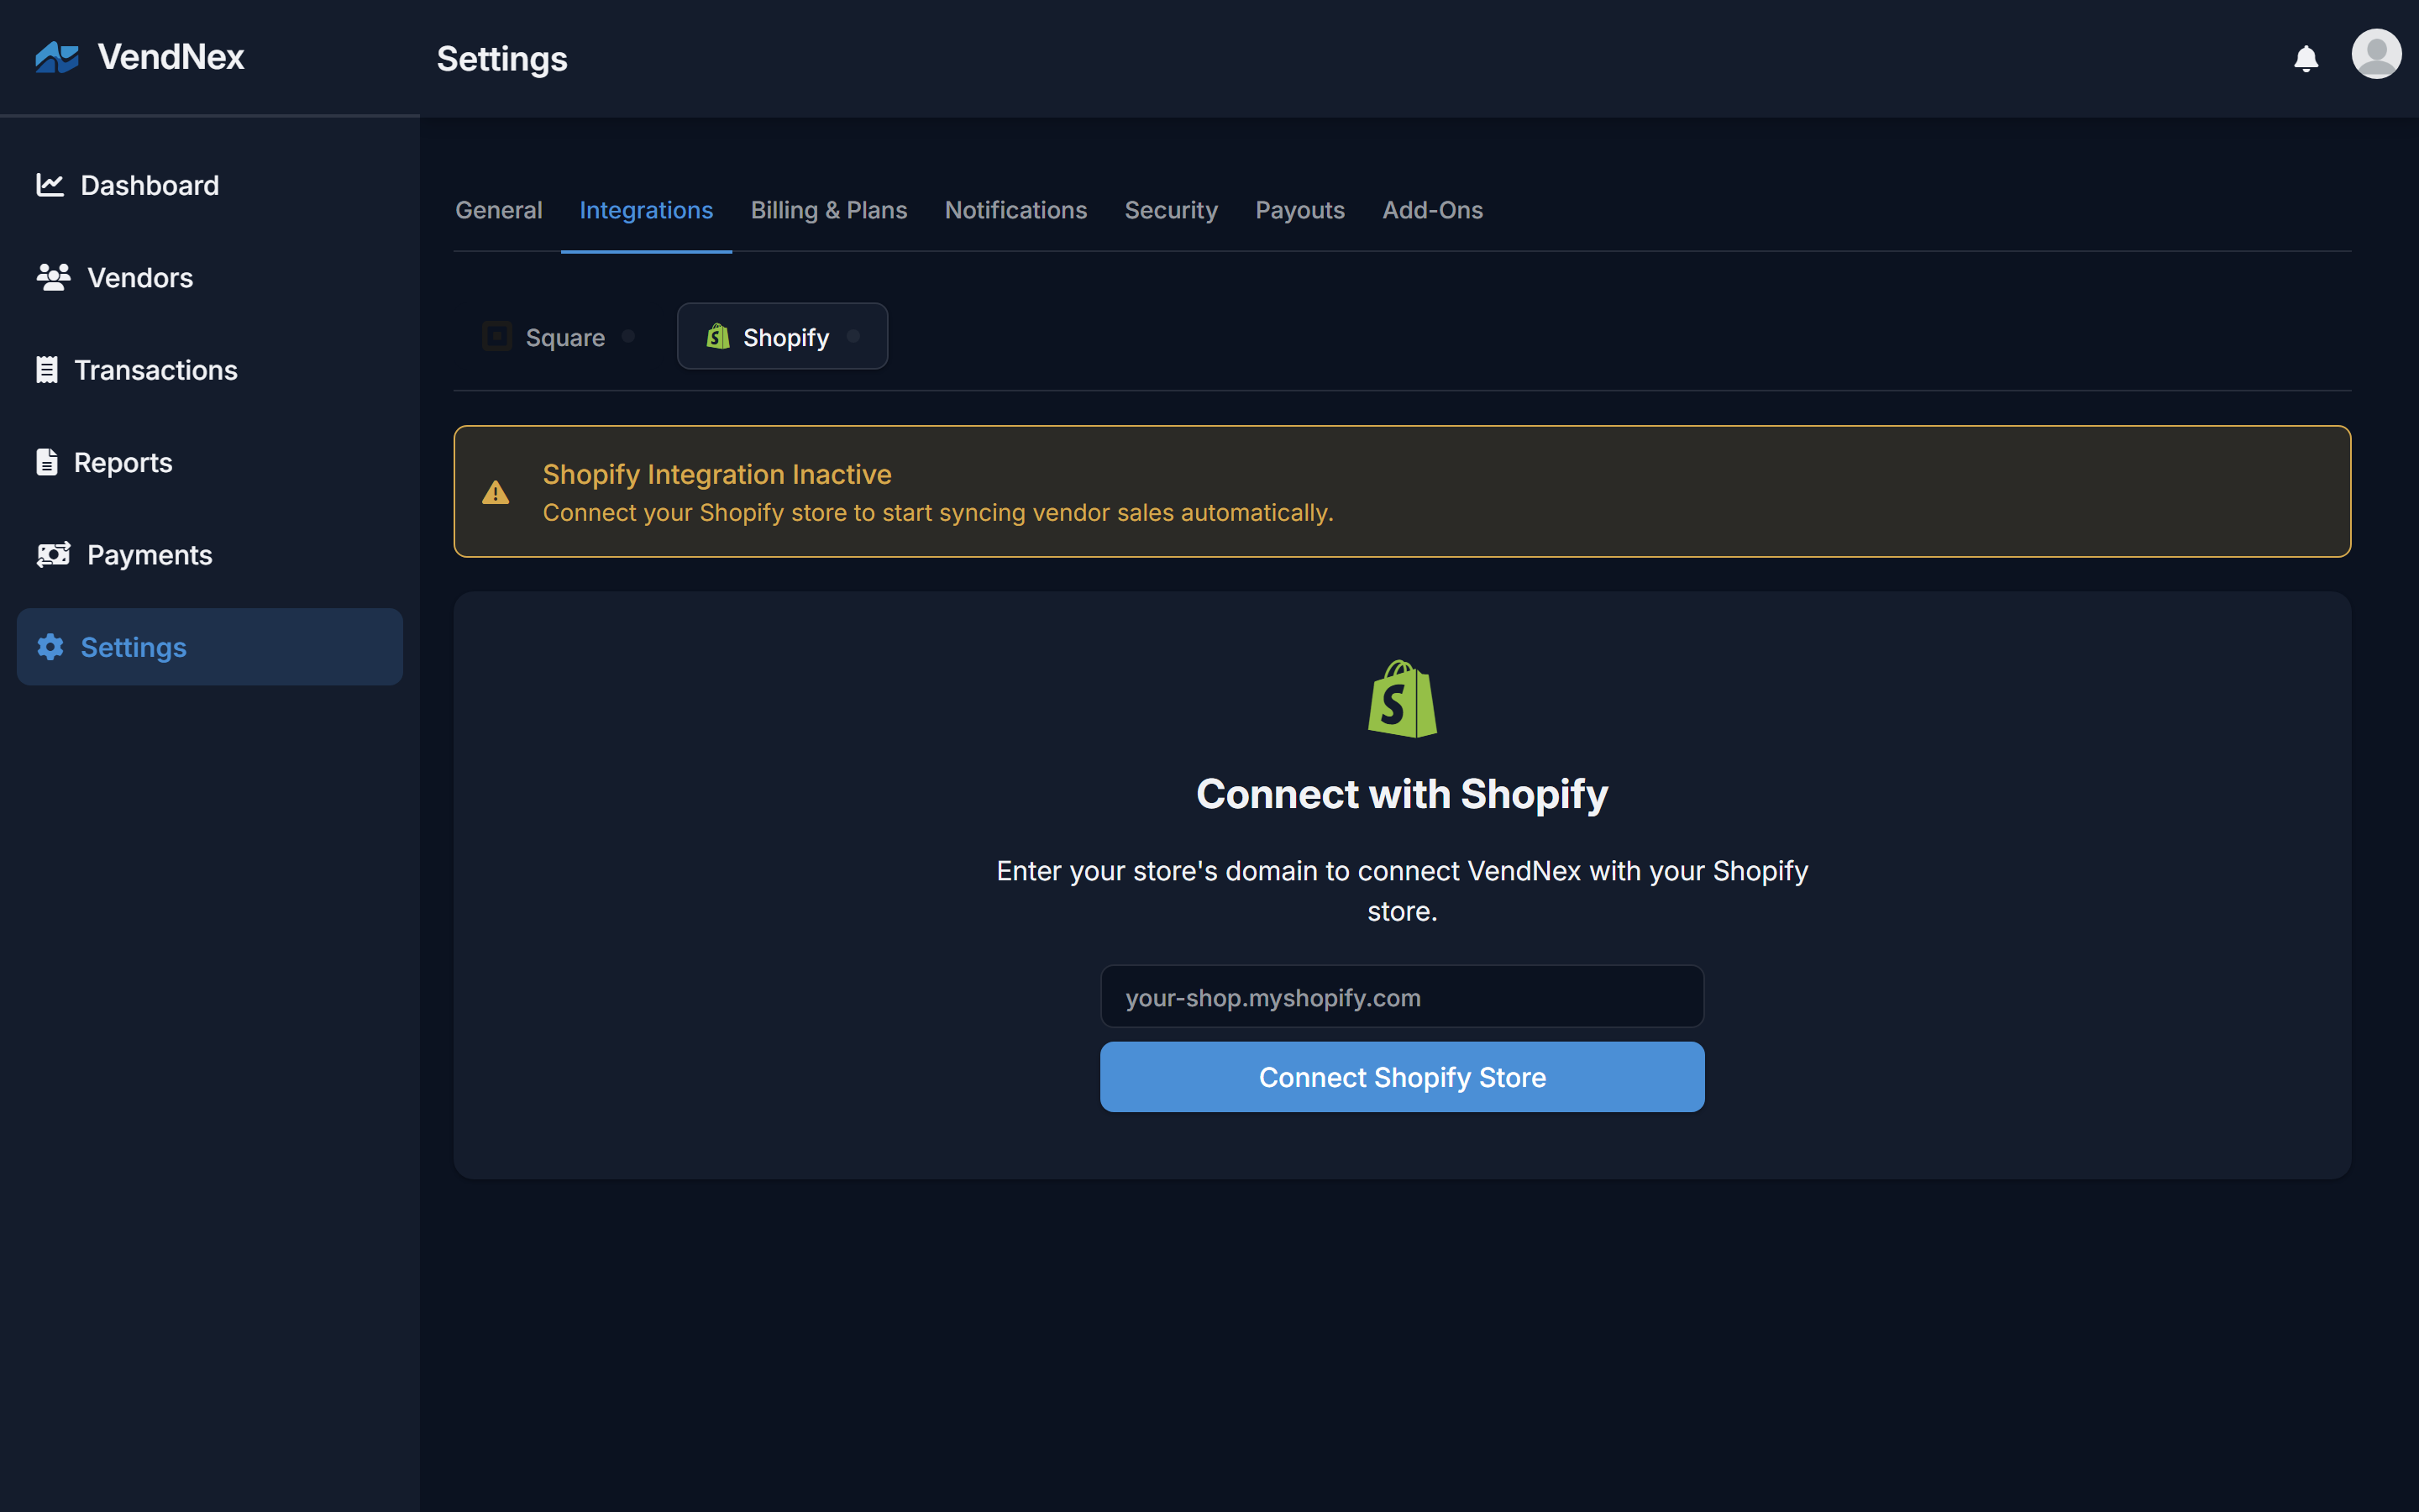Click the Settings gear icon
2419x1512 pixels.
pyautogui.click(x=50, y=647)
